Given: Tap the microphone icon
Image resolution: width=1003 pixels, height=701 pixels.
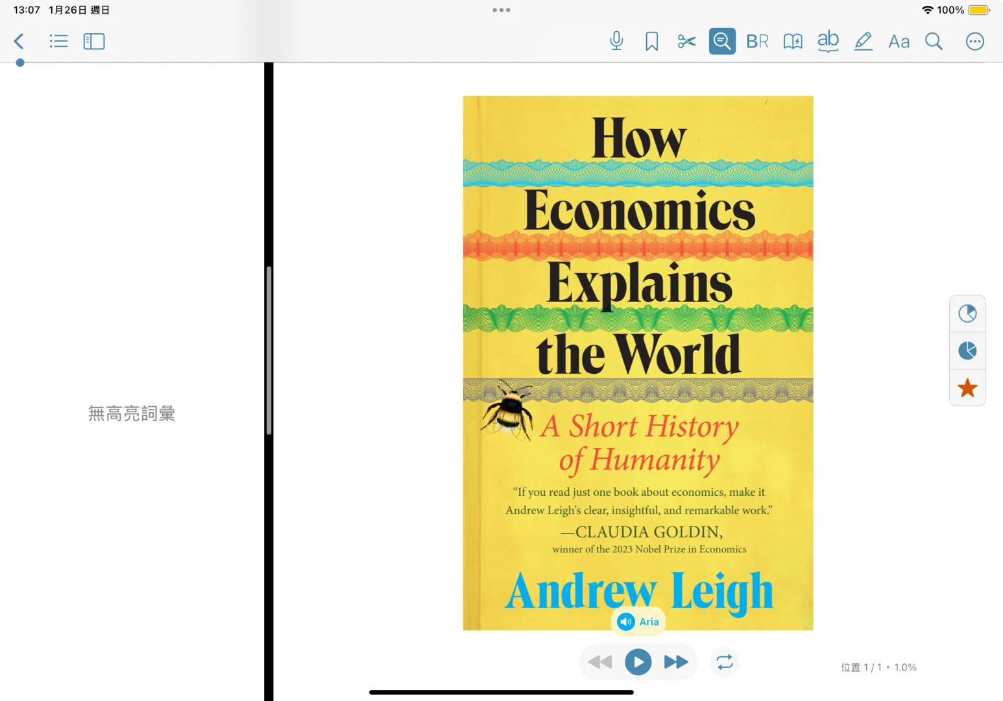Looking at the screenshot, I should tap(616, 42).
